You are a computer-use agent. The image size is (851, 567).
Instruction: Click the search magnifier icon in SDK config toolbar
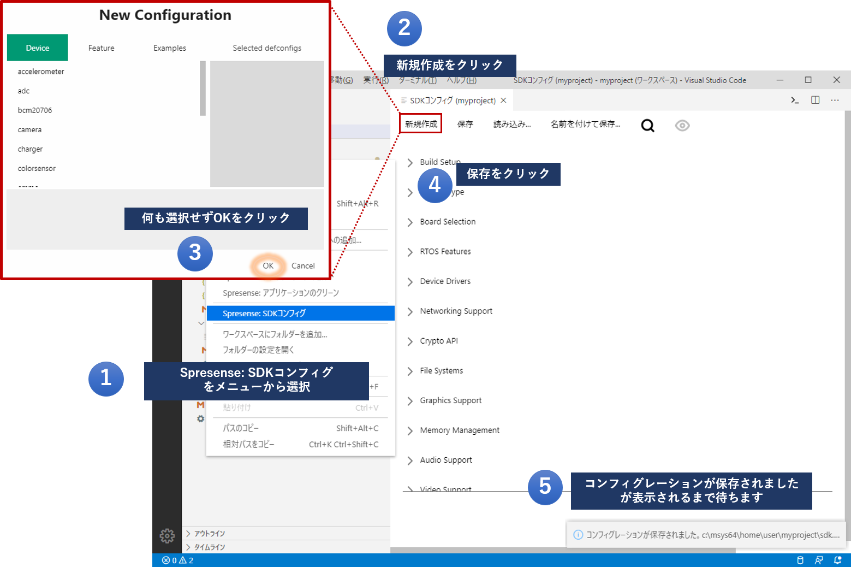[x=647, y=126]
